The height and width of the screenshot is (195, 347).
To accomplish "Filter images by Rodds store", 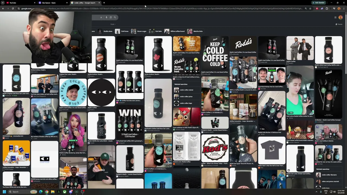I will coord(105,31).
